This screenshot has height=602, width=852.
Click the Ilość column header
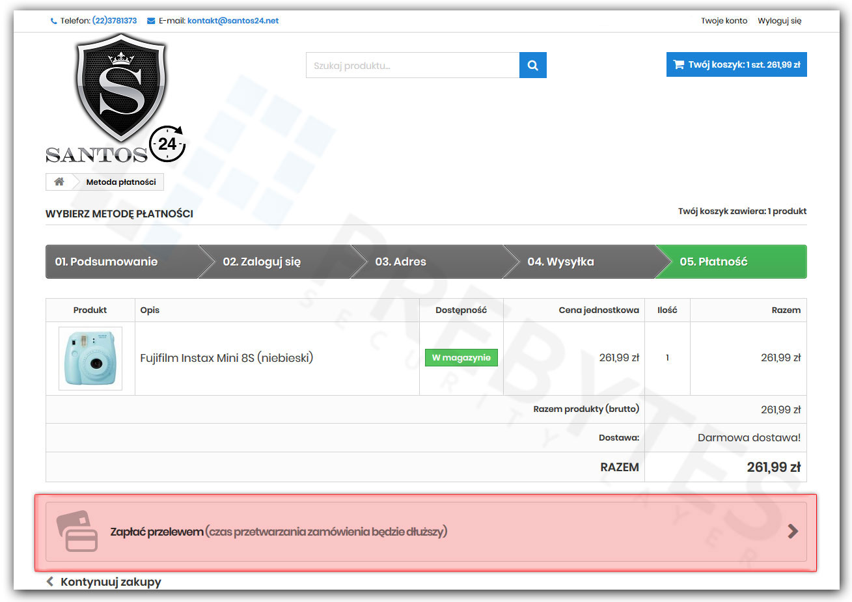coord(667,310)
